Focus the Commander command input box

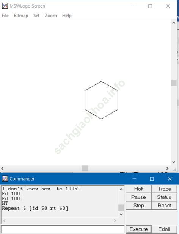tap(63, 229)
